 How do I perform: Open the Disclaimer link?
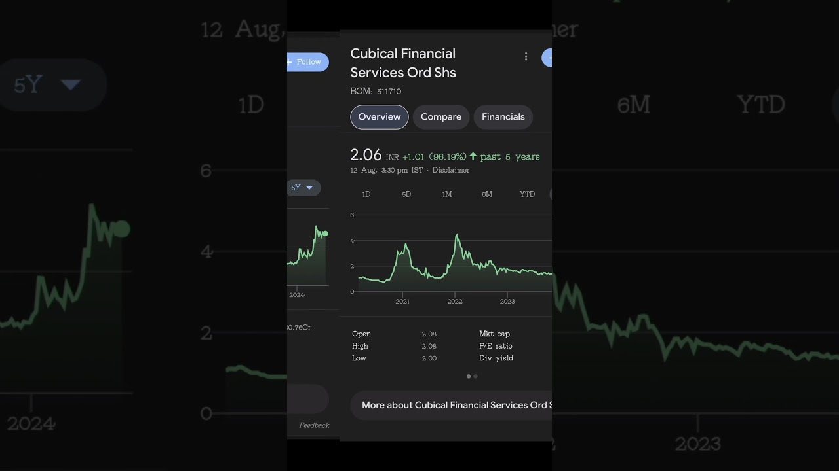pos(451,170)
